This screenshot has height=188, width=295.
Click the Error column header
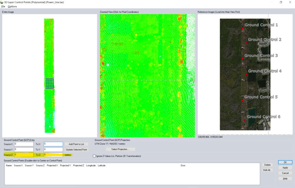pos(183,165)
